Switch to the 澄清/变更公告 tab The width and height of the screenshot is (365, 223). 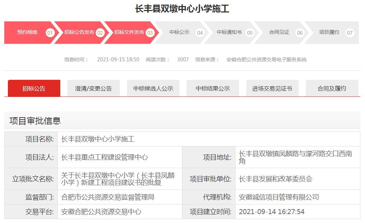[93, 88]
